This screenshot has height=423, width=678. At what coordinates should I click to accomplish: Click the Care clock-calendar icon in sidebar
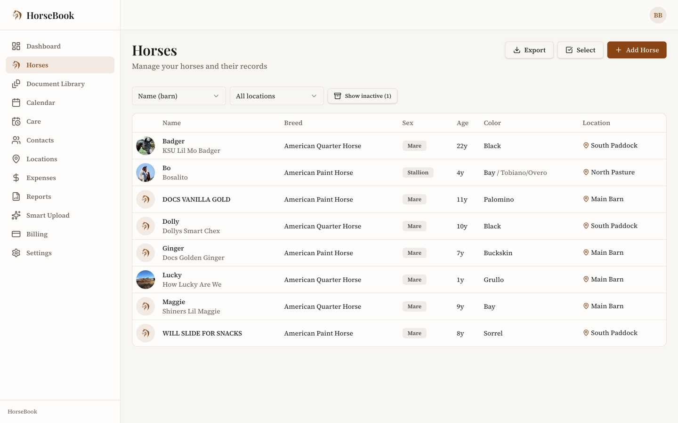[x=16, y=121]
